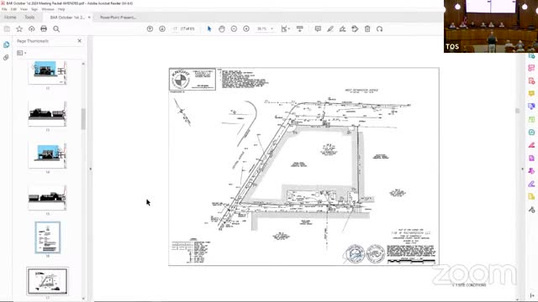Click the zoom out minus icon
Screen dimensions: 538x302
234,29
